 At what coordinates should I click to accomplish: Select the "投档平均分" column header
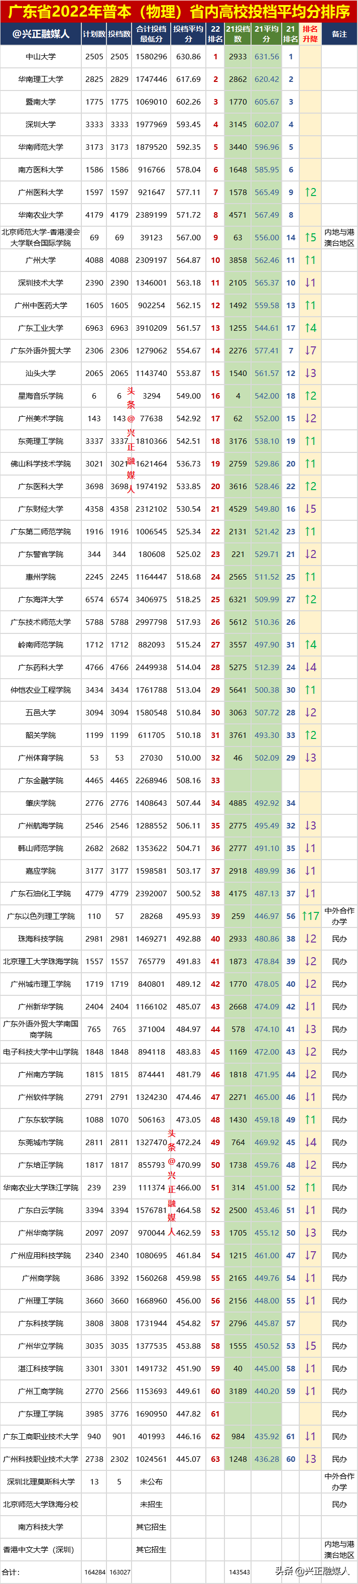coord(188,34)
